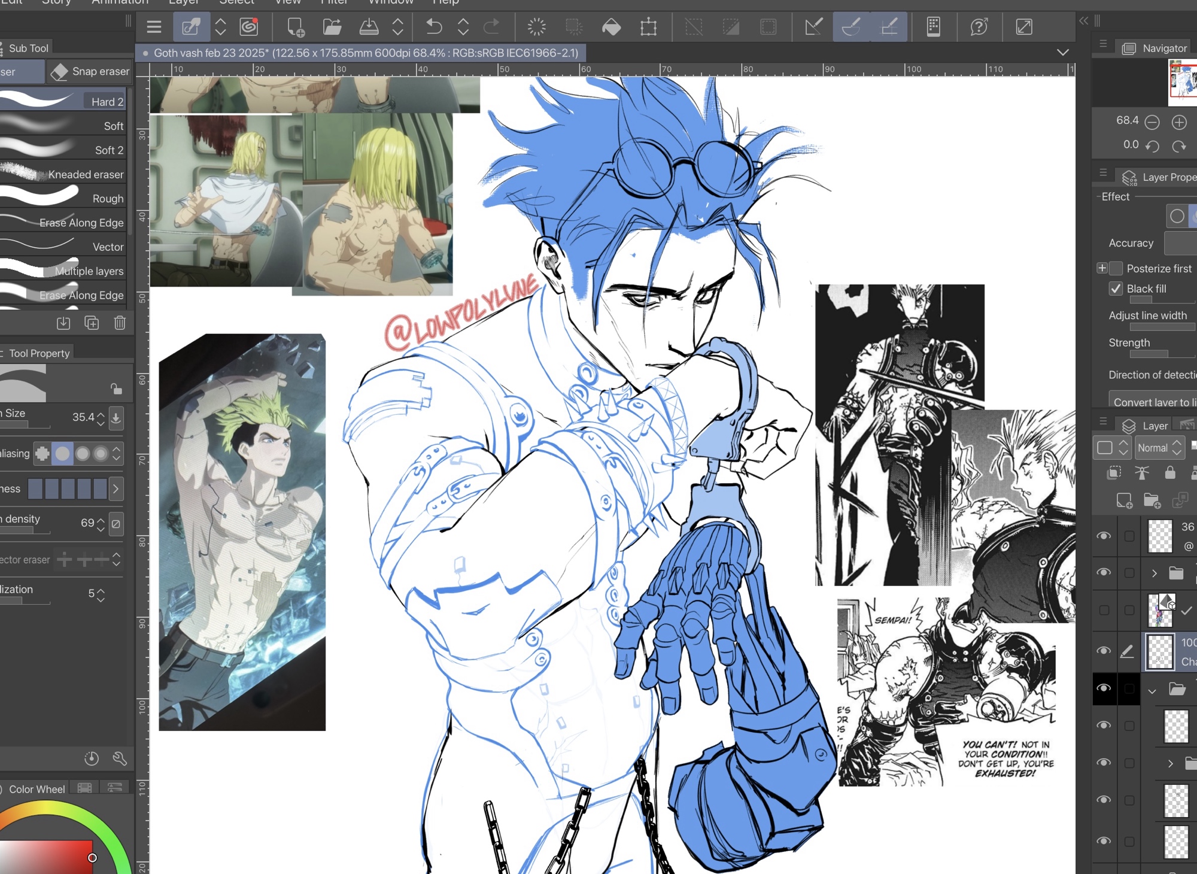Open the Normal blending mode dropdown

[x=1159, y=448]
